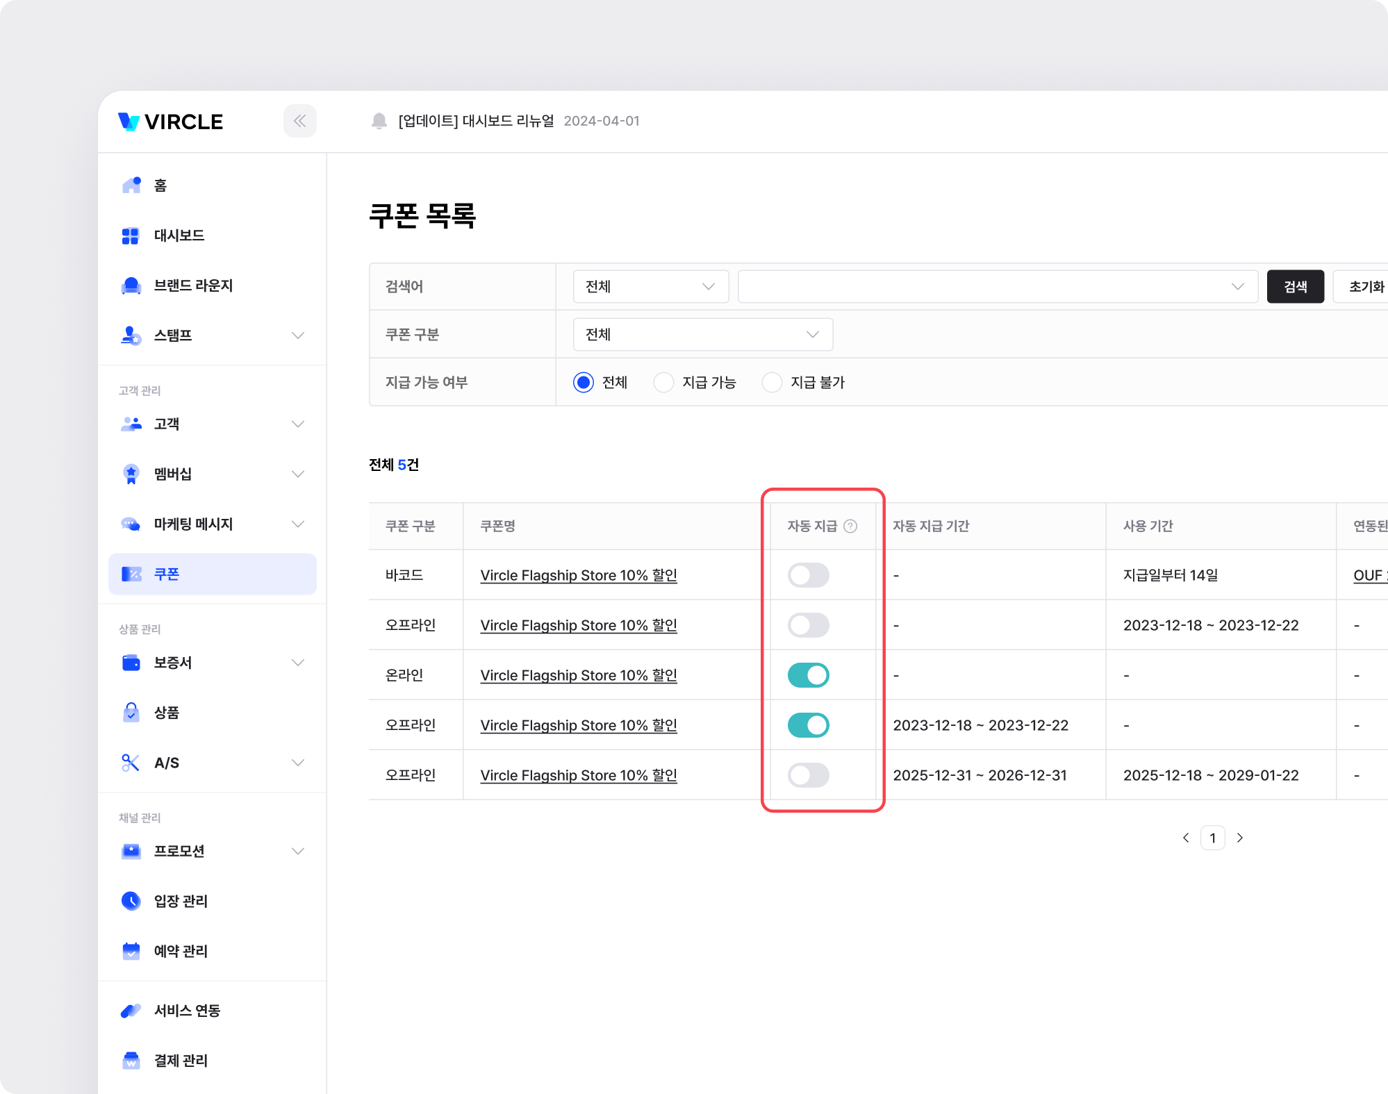1388x1094 pixels.
Task: Click the black 검색 button
Action: (x=1295, y=286)
